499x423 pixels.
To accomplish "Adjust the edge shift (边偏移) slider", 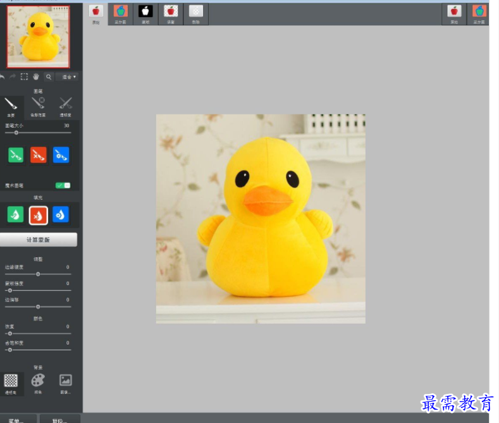I will click(38, 307).
